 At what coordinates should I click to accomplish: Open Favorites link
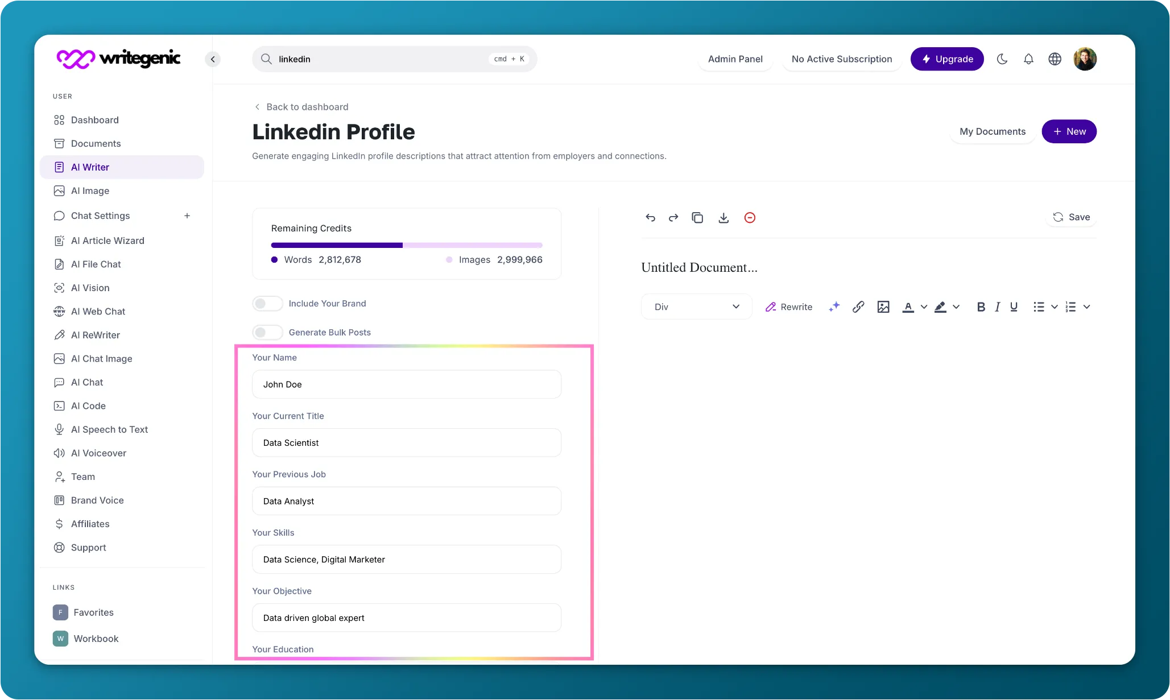(x=84, y=612)
